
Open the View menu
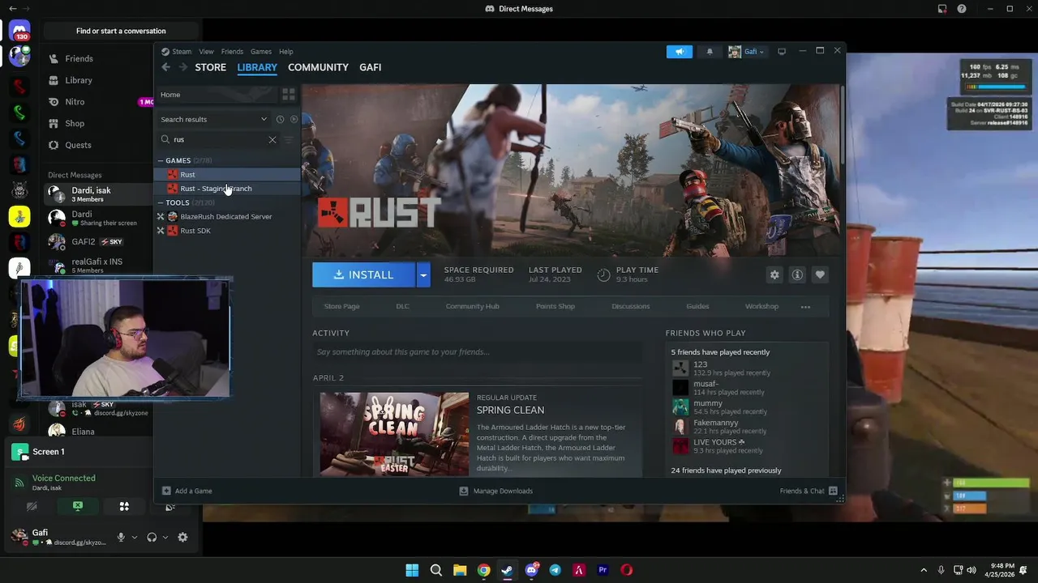(x=207, y=51)
